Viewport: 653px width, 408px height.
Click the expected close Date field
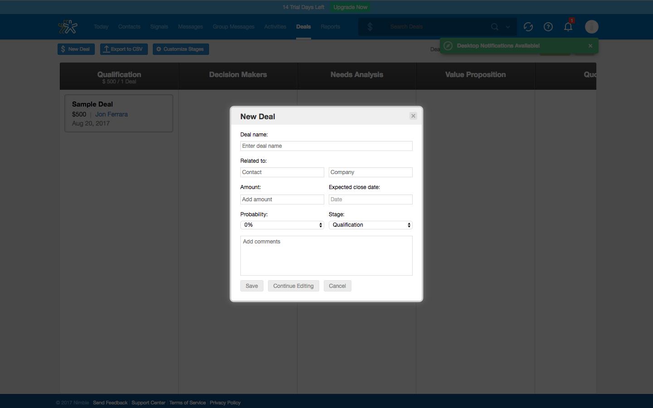click(370, 199)
